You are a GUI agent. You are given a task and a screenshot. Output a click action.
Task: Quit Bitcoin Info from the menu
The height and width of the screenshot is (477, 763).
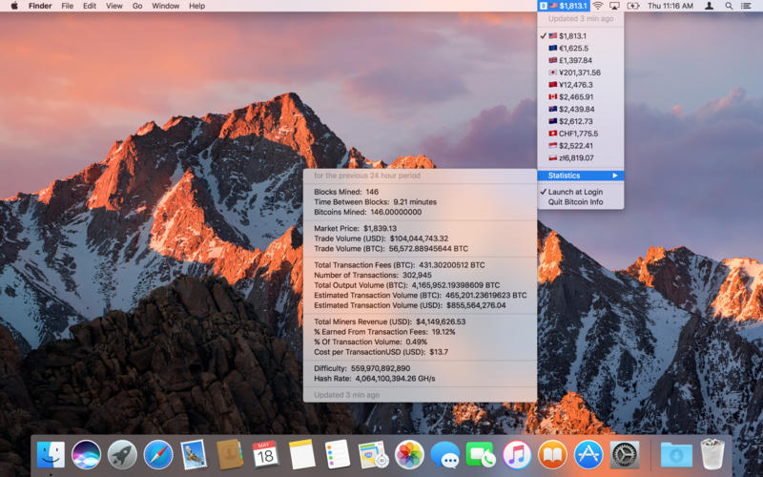[x=575, y=202]
